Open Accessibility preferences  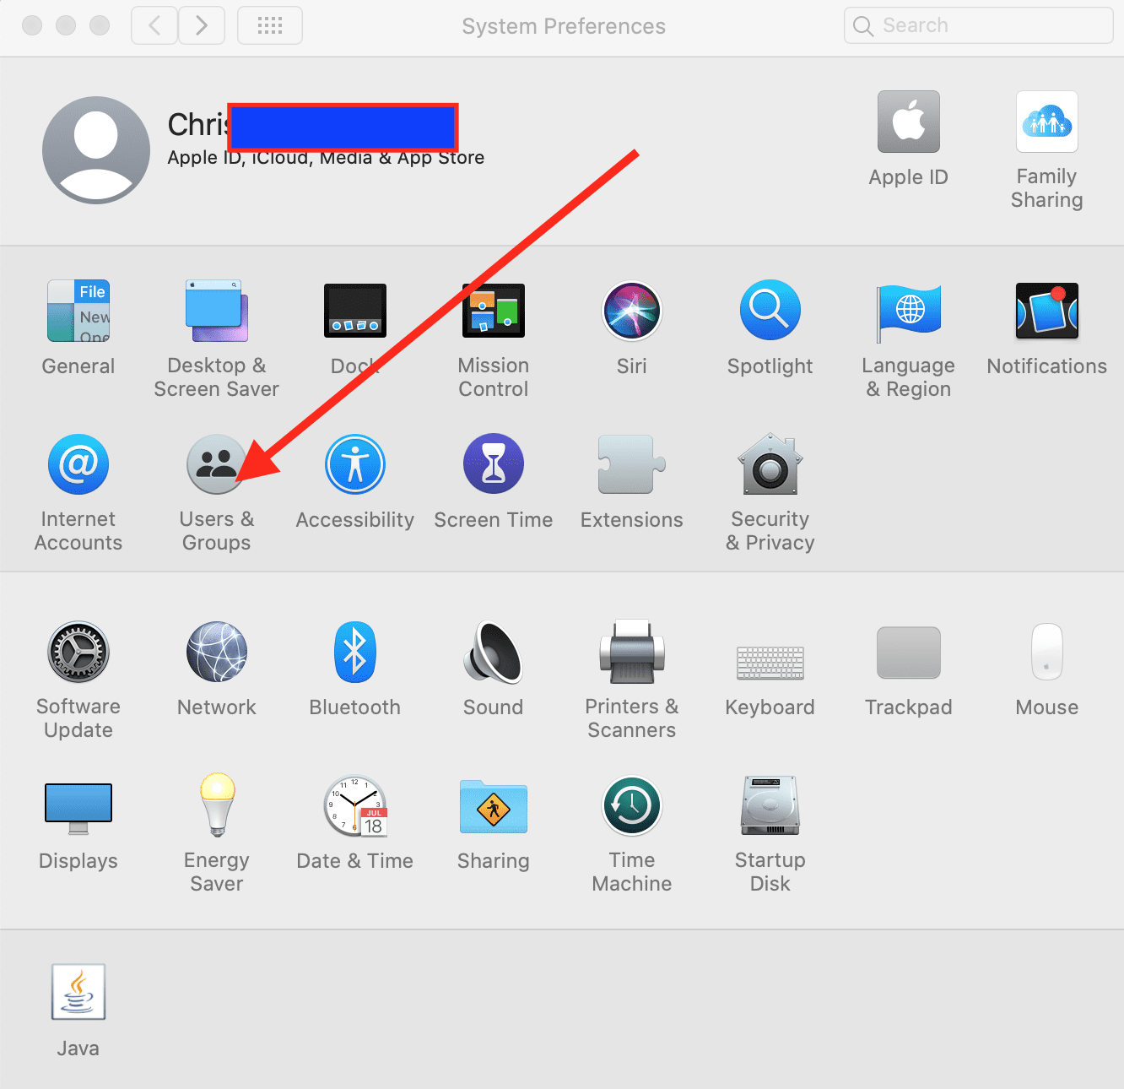click(x=354, y=465)
